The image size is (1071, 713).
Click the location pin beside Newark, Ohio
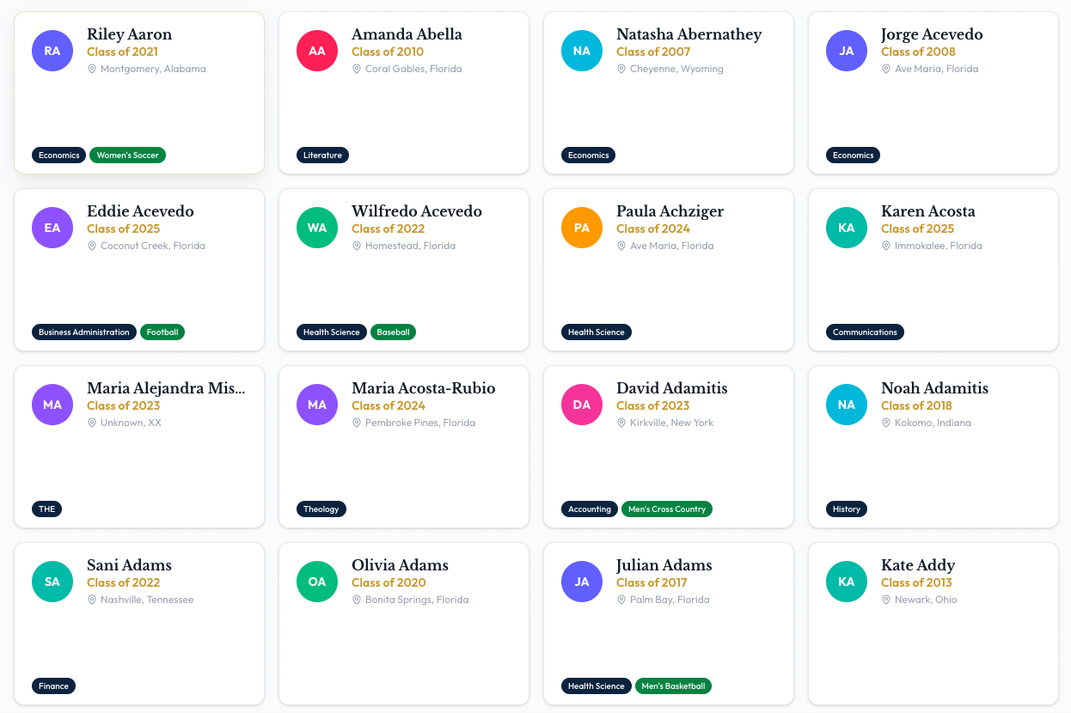tap(886, 600)
